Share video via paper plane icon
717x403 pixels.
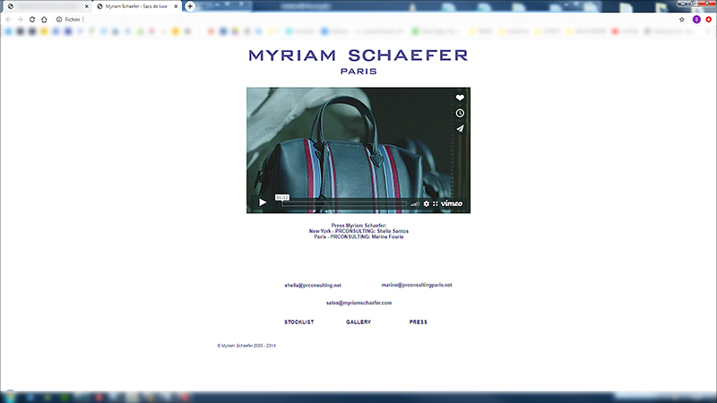click(460, 128)
